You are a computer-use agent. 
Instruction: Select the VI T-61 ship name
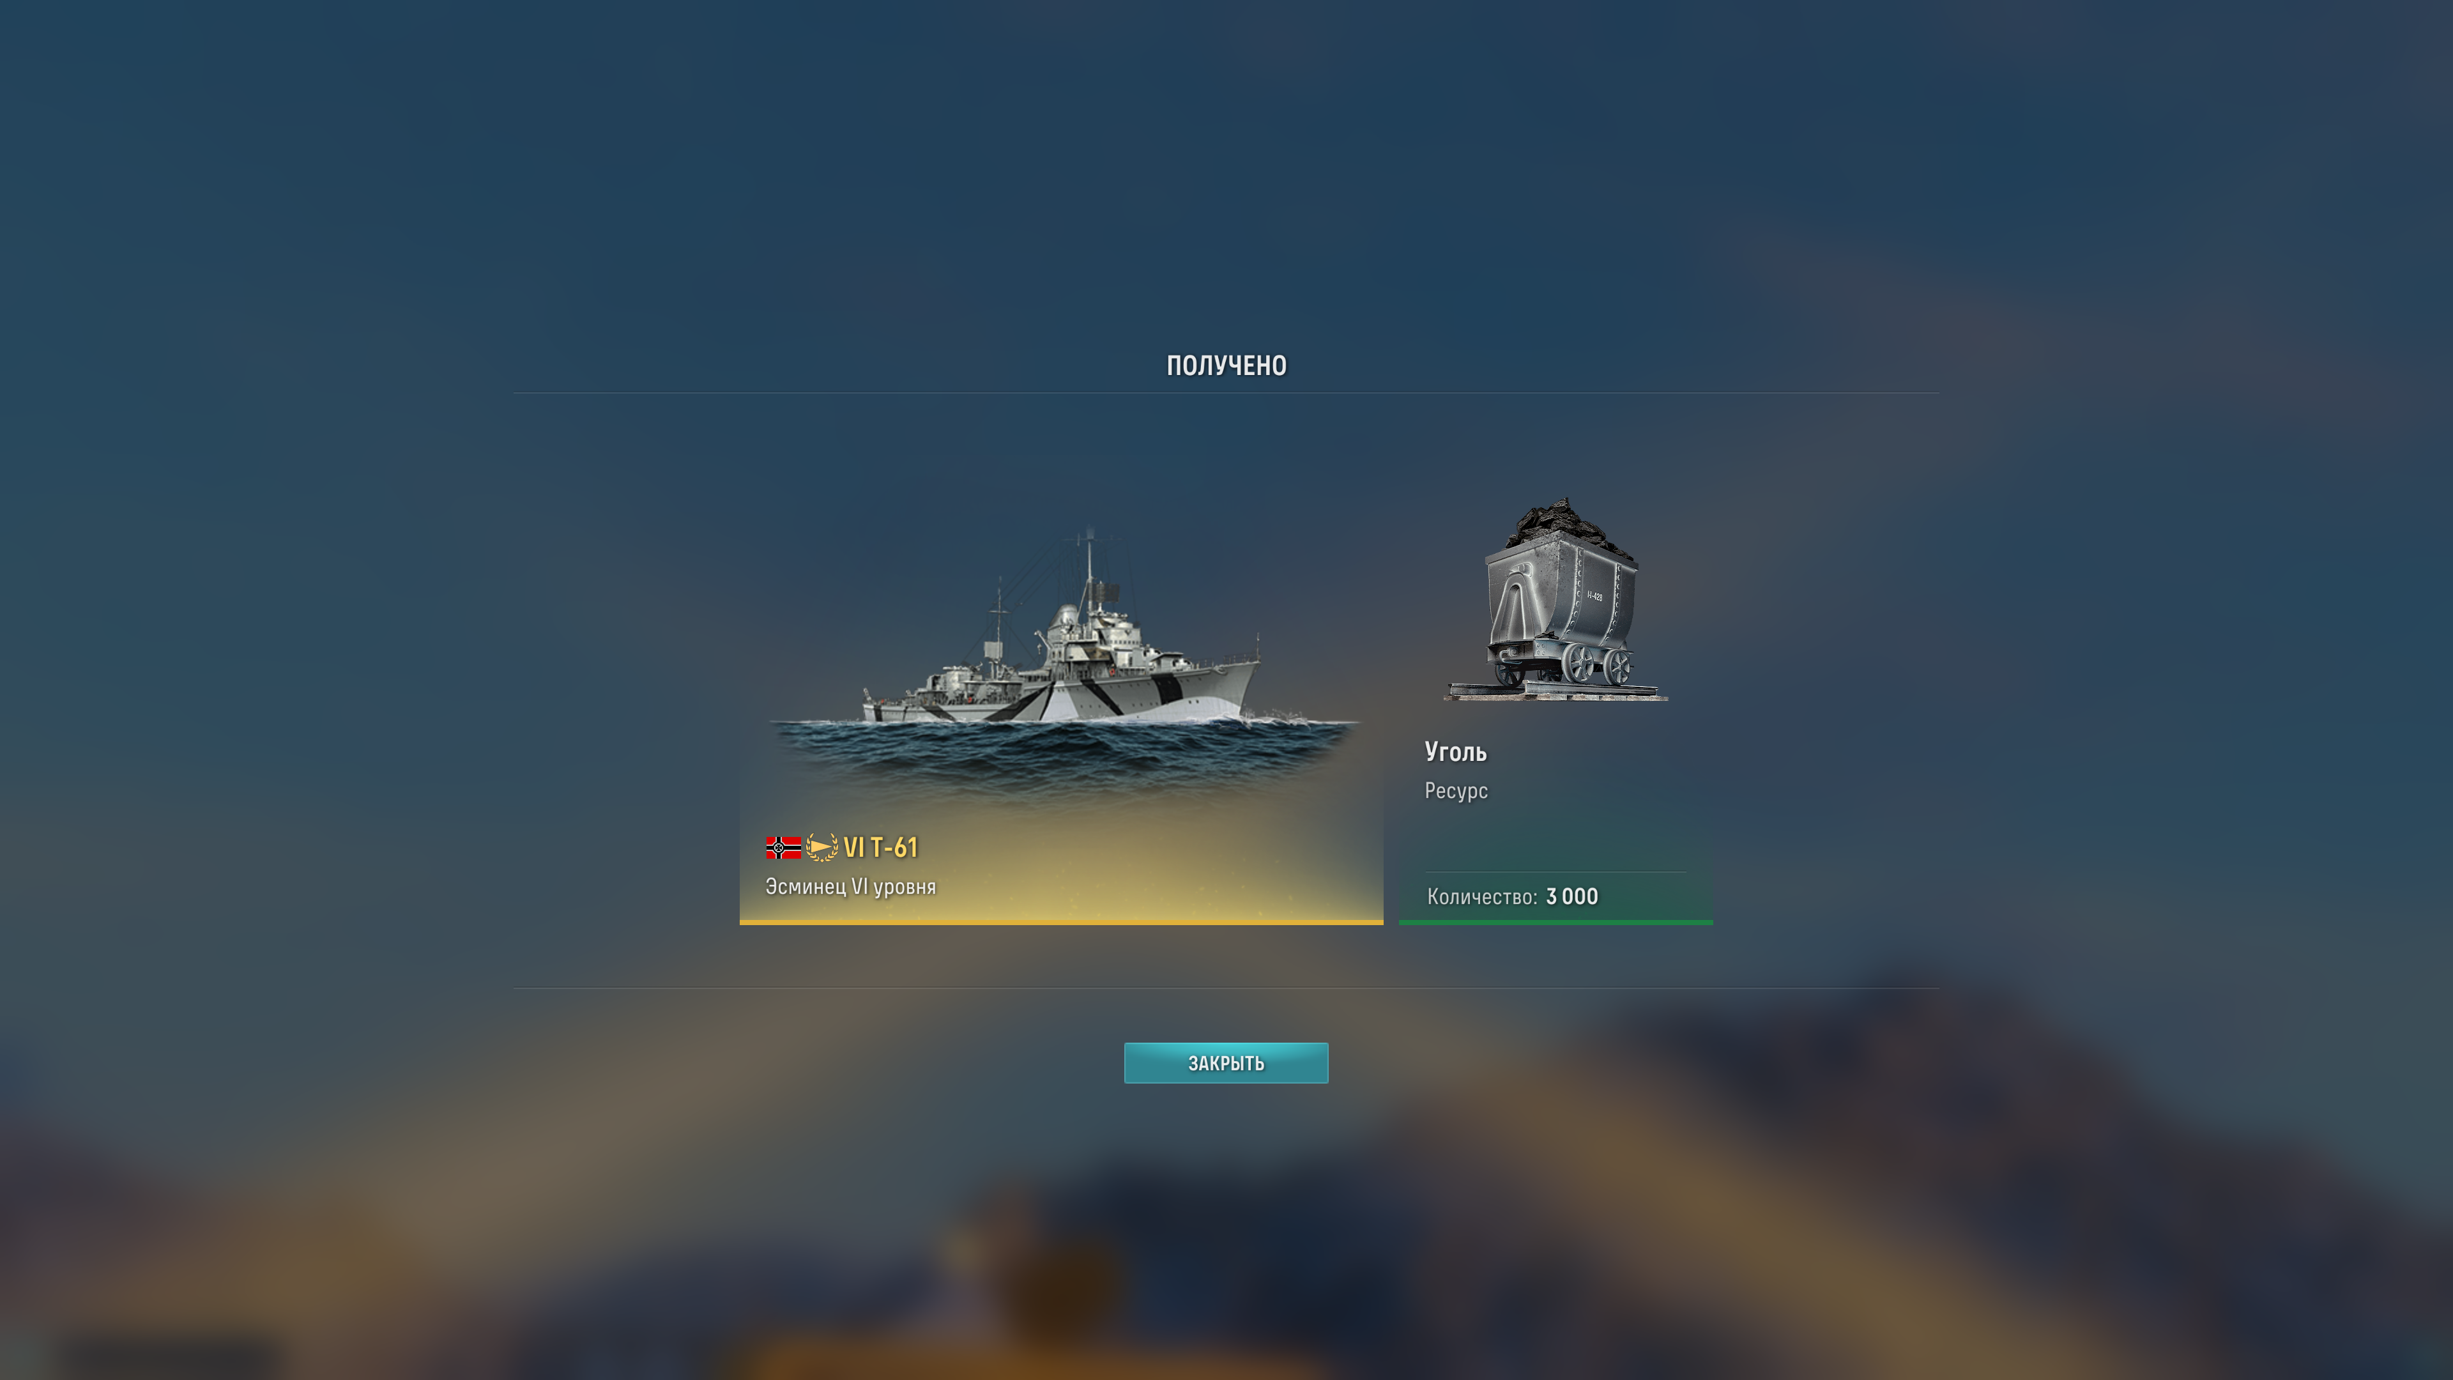[x=880, y=847]
